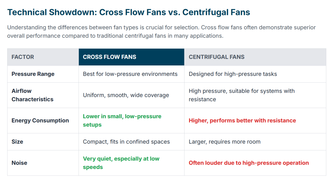Select the Noise row label

pos(19,163)
